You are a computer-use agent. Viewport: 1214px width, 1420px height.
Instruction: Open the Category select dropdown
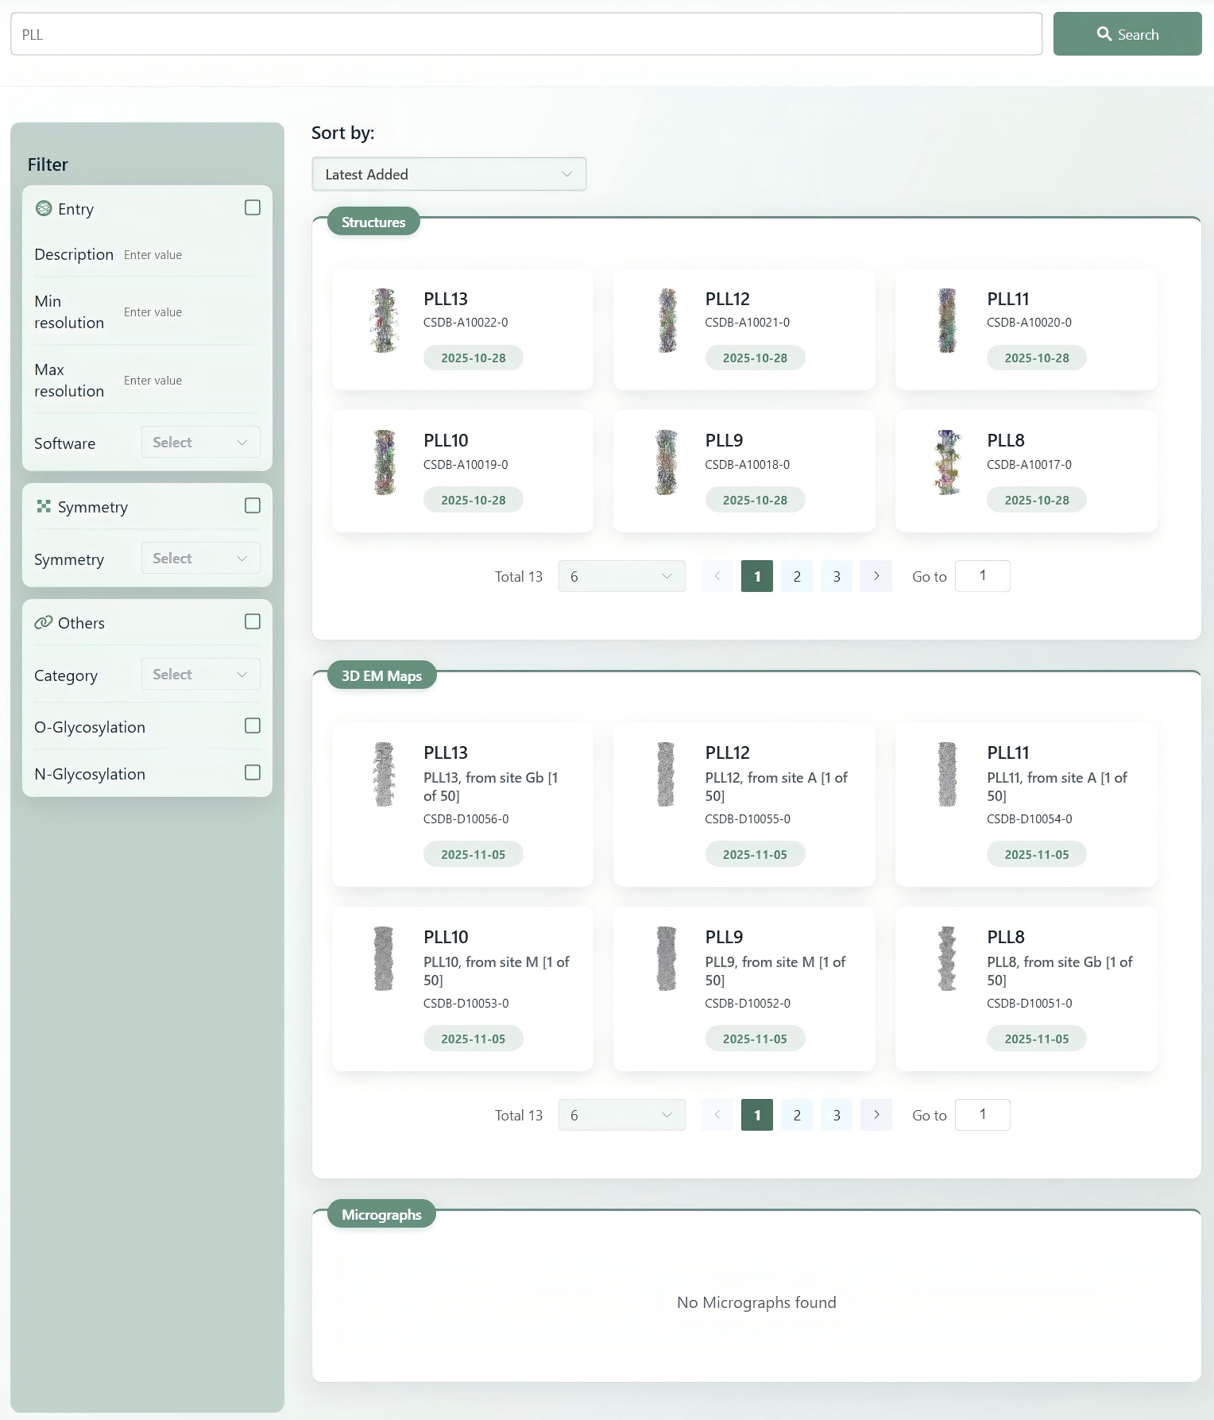tap(200, 675)
